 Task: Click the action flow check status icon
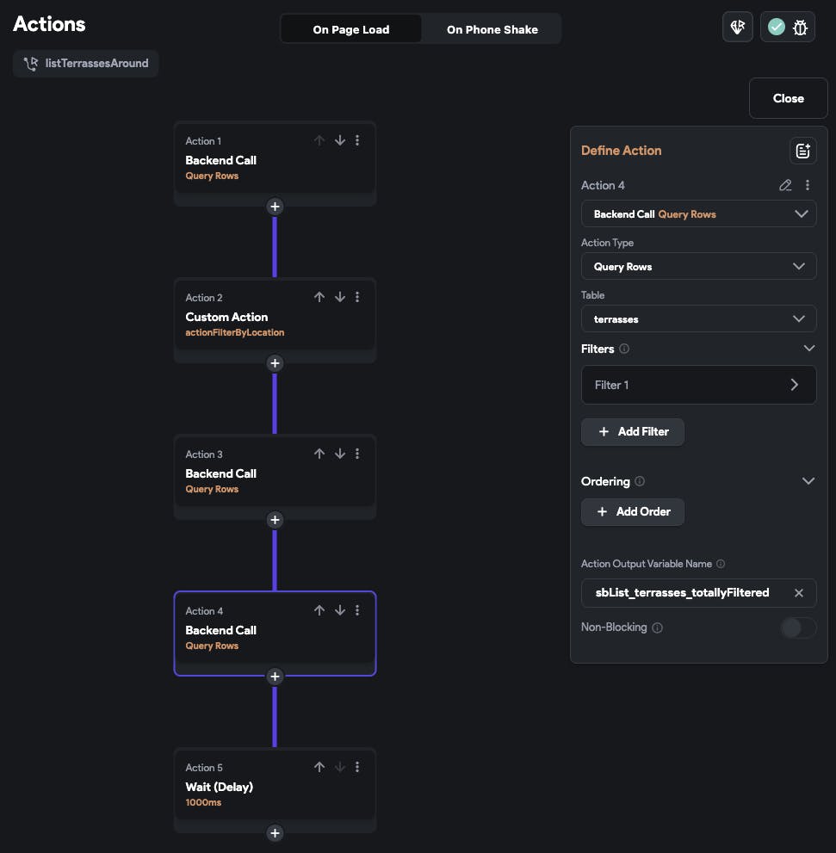point(777,28)
